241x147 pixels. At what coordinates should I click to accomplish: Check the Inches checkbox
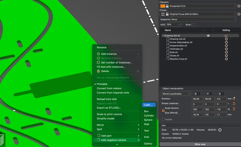163,119
